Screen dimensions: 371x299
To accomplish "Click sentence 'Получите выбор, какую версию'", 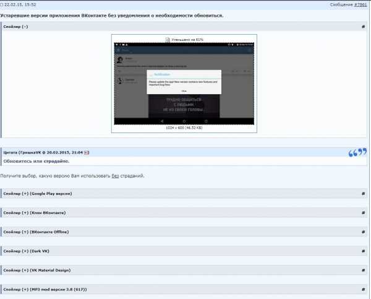I will [72, 176].
